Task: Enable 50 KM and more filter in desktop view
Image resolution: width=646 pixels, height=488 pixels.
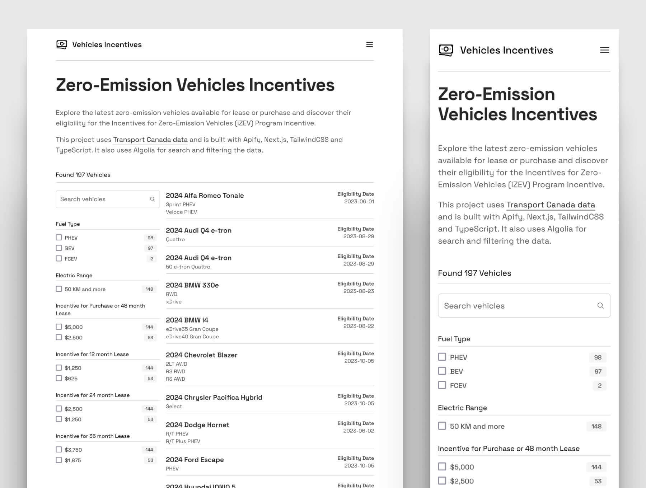Action: (x=59, y=289)
